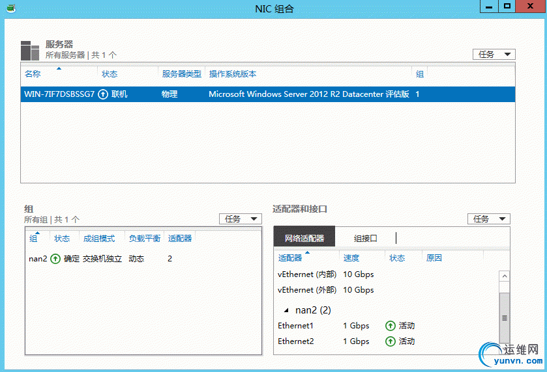Image resolution: width=547 pixels, height=372 pixels.
Task: Sort teams list by 状态 column
Action: pyautogui.click(x=62, y=239)
